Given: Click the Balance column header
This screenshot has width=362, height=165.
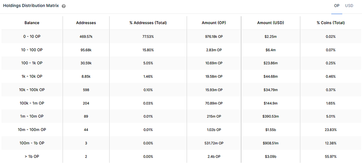Looking at the screenshot, I should click(x=32, y=23).
